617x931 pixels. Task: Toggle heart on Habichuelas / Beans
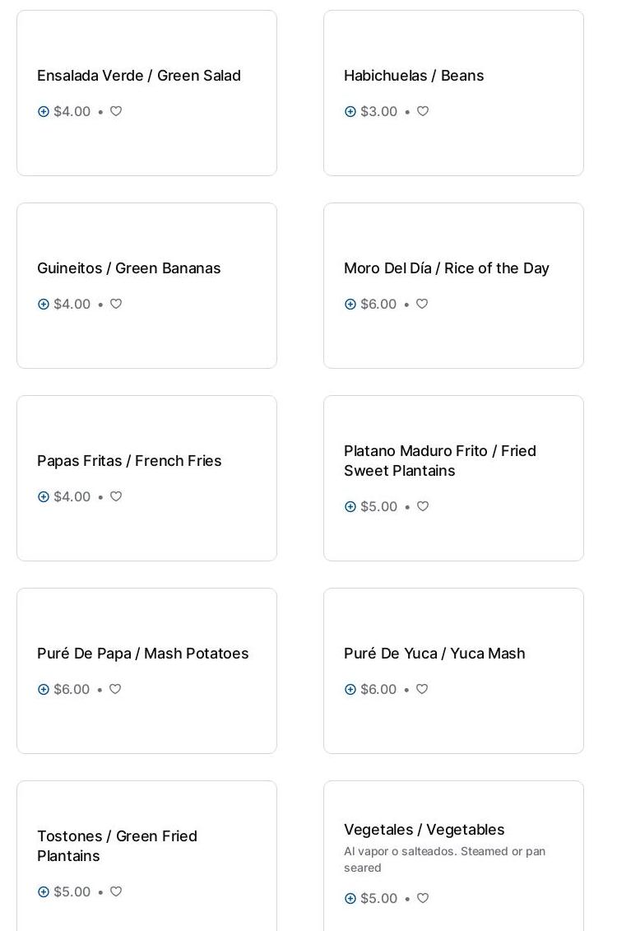[423, 111]
